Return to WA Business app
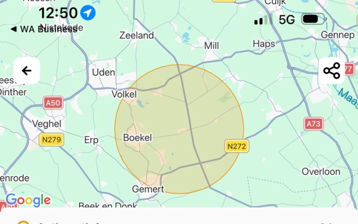358x224 pixels. coord(44,29)
